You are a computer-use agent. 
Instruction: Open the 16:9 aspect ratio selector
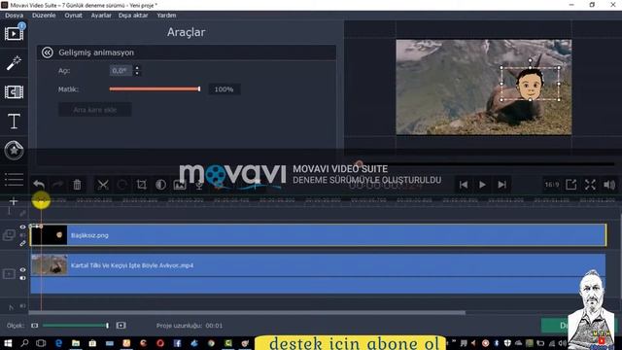tap(551, 185)
